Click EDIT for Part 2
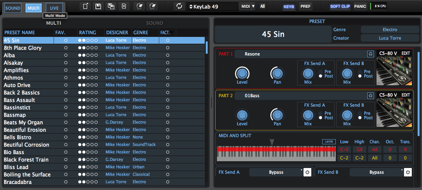Viewport: 422px width, 190px height. (x=406, y=95)
